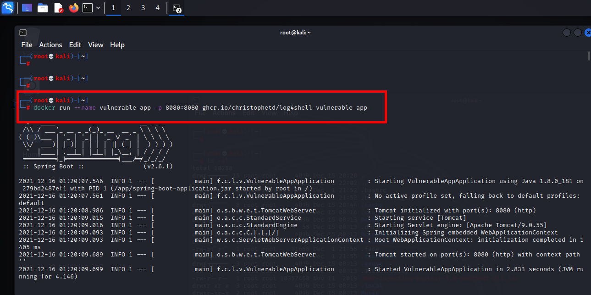Switch to workspace 2

(128, 8)
